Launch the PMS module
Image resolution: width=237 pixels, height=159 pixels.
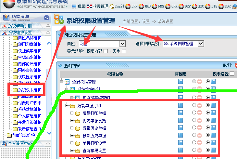tap(158, 7)
